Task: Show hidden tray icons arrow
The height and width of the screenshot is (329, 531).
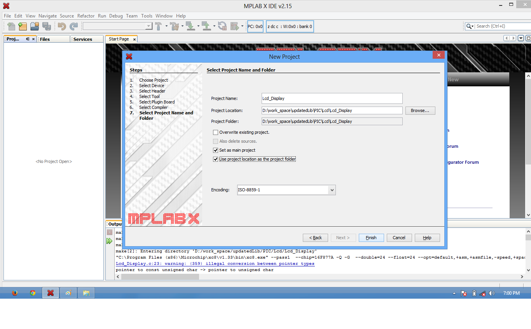Action: [x=454, y=293]
